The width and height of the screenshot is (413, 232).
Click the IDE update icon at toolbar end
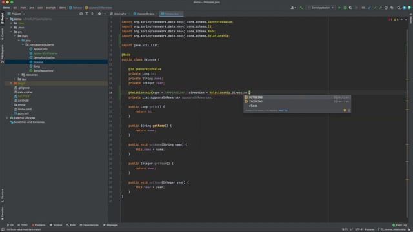405,8
